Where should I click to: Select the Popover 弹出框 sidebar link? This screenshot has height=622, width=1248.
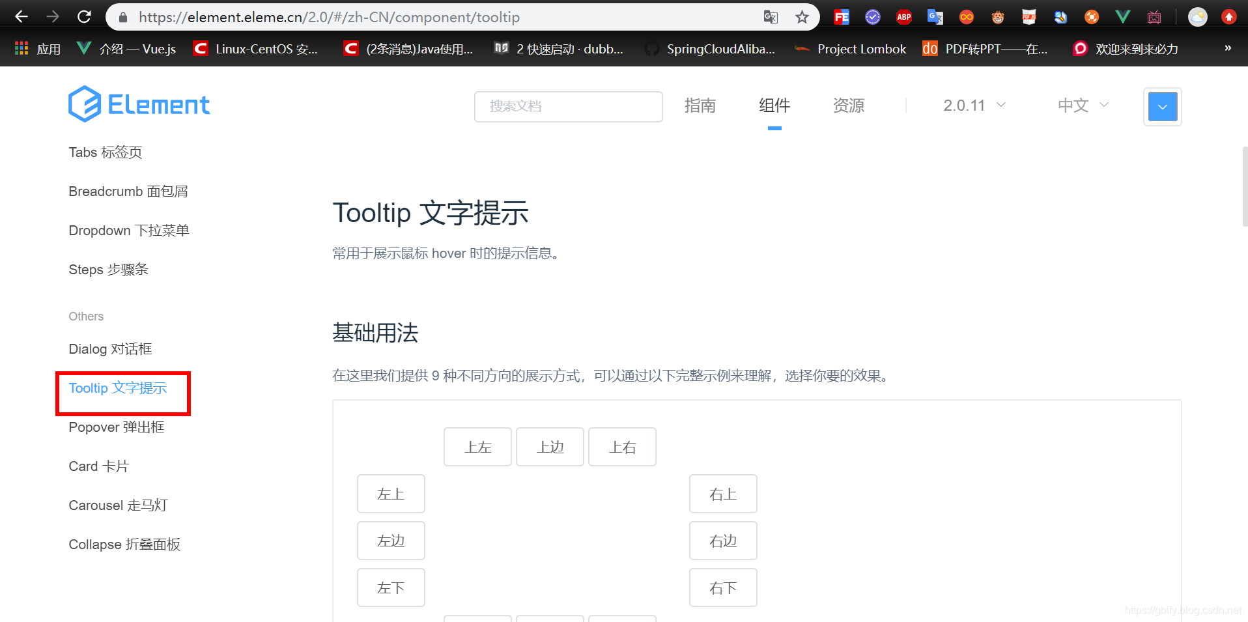pos(116,427)
